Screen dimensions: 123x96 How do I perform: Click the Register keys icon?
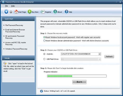(43, 12)
